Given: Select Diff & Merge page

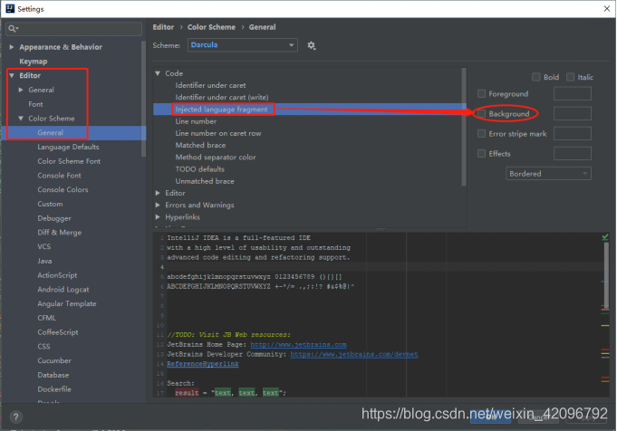Looking at the screenshot, I should click(x=60, y=233).
